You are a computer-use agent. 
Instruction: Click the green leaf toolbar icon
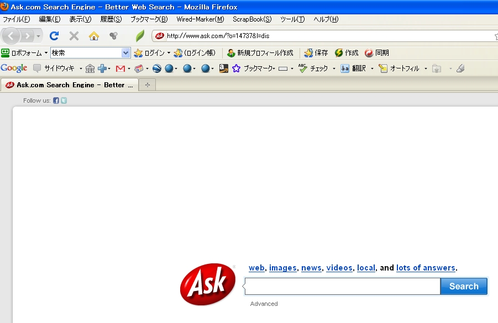pyautogui.click(x=140, y=36)
